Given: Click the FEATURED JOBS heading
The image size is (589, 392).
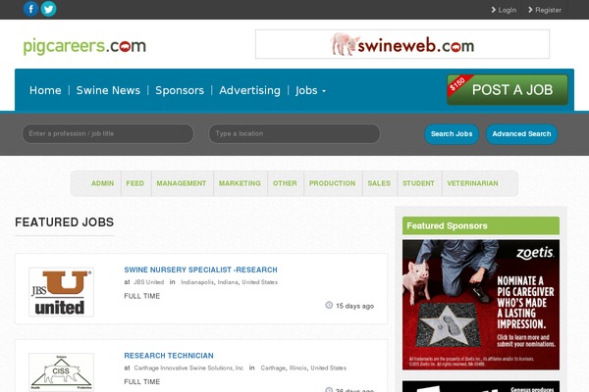Looking at the screenshot, I should click(64, 222).
